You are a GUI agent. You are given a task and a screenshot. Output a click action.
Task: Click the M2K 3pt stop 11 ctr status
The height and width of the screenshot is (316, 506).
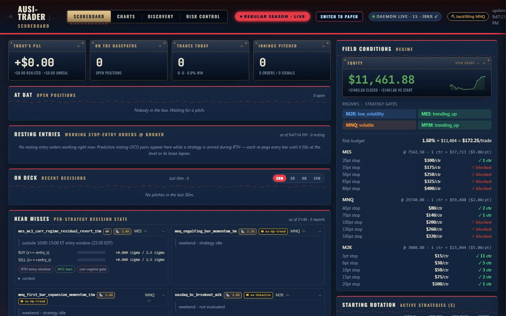coord(484,256)
